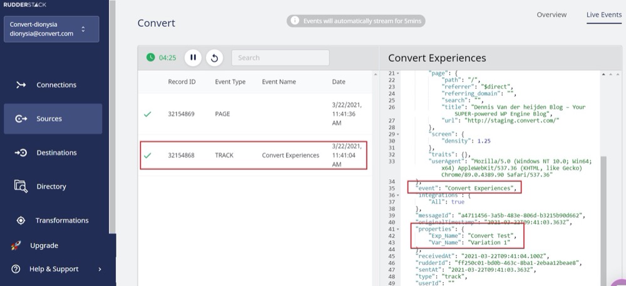
Task: Click the Date column header
Action: pyautogui.click(x=339, y=82)
